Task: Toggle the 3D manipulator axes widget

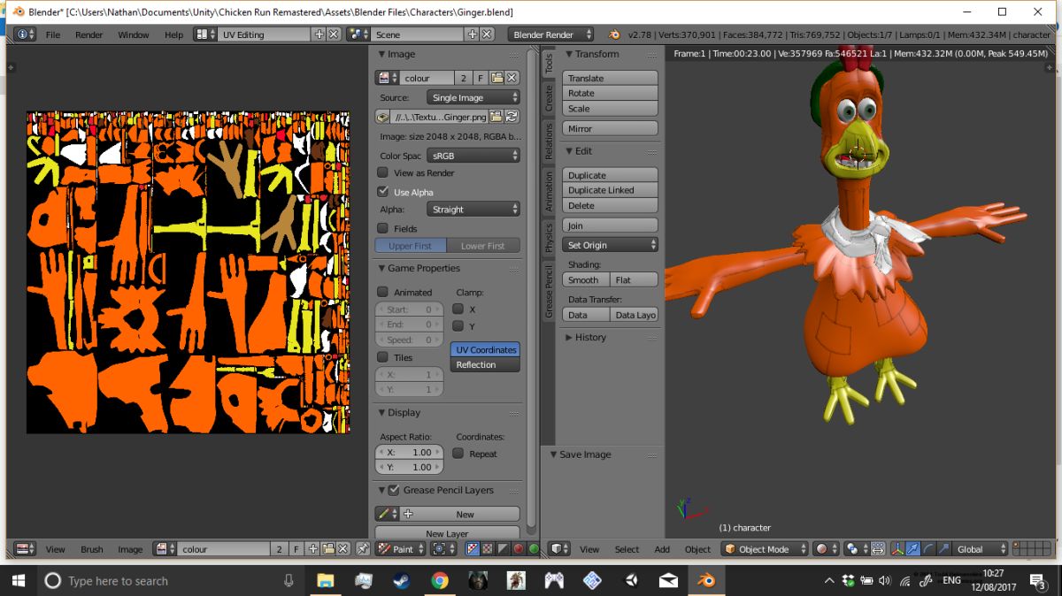Action: point(897,549)
